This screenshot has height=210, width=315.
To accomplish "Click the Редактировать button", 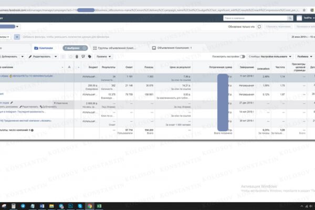I will pos(39,57).
